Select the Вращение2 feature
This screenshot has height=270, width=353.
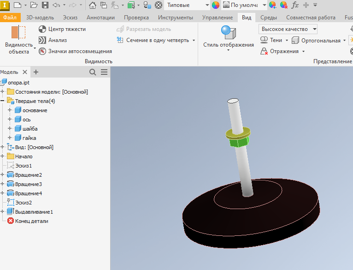pos(29,175)
